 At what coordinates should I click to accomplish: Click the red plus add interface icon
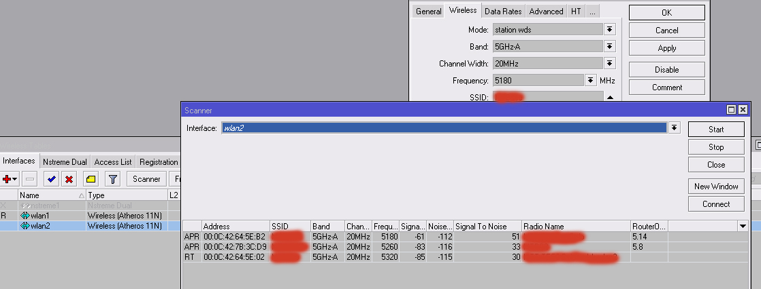click(x=10, y=179)
